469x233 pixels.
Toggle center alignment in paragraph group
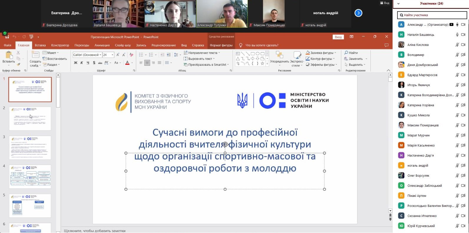[x=147, y=63]
